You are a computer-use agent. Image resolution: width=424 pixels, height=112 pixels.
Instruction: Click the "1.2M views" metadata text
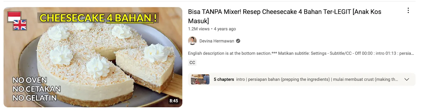pyautogui.click(x=199, y=29)
